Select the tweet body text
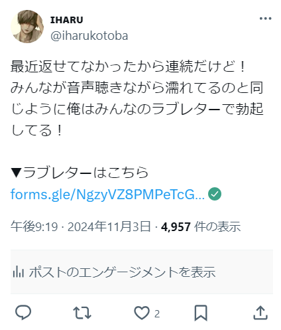The image size is (281, 330). tap(137, 98)
